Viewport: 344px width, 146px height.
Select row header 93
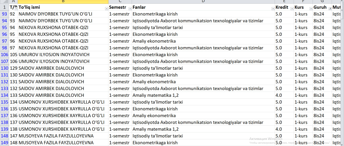(x=5, y=14)
